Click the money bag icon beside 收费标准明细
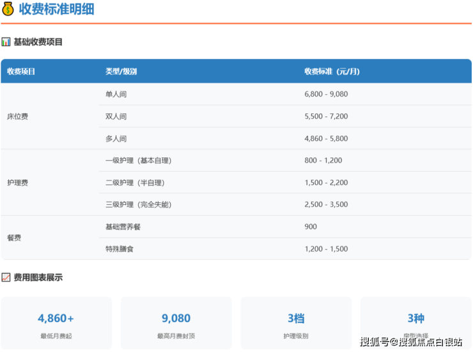 [8, 10]
